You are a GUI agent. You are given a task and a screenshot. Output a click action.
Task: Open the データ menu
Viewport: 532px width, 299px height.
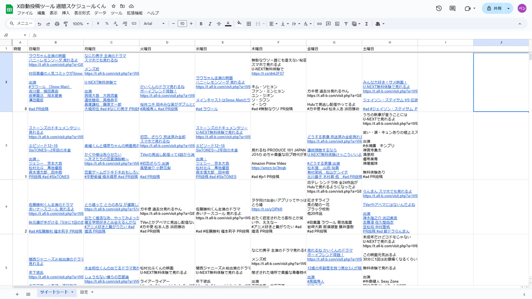(x=100, y=13)
